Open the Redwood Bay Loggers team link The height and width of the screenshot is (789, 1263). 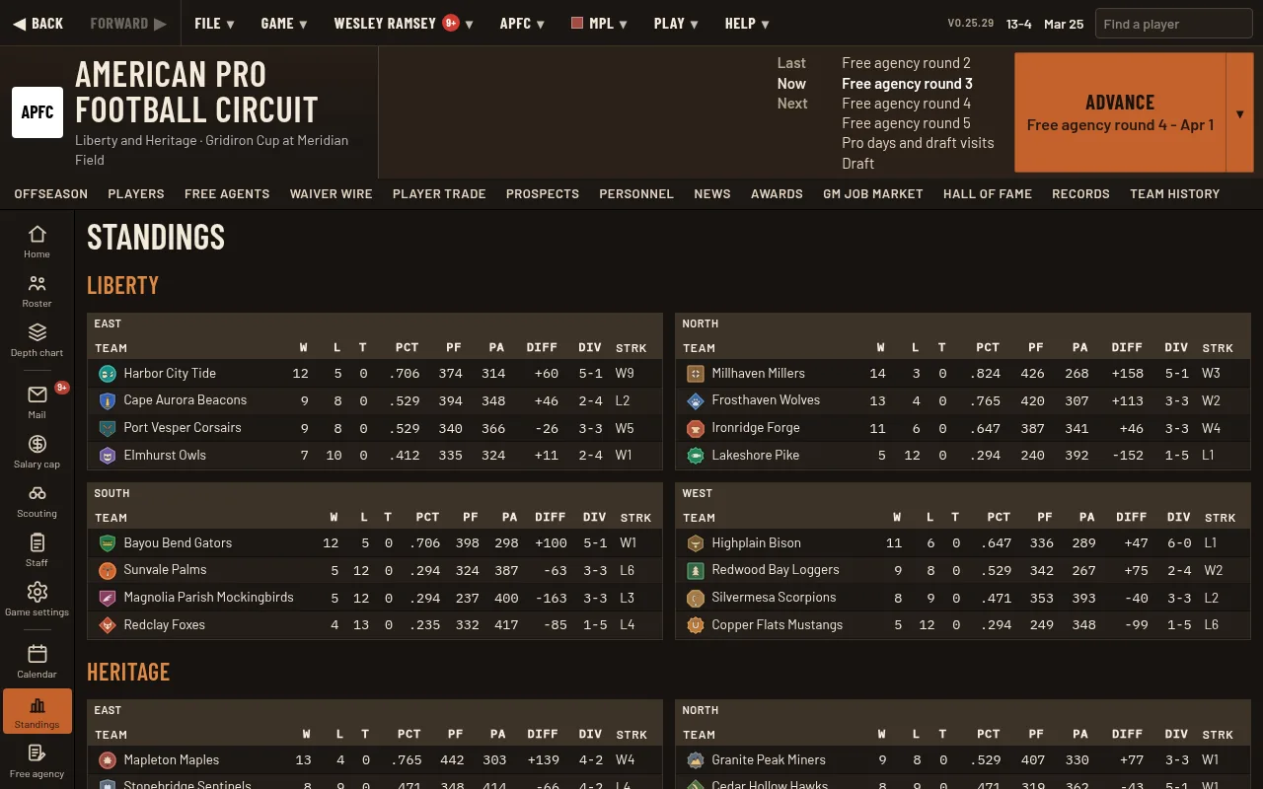pyautogui.click(x=776, y=570)
